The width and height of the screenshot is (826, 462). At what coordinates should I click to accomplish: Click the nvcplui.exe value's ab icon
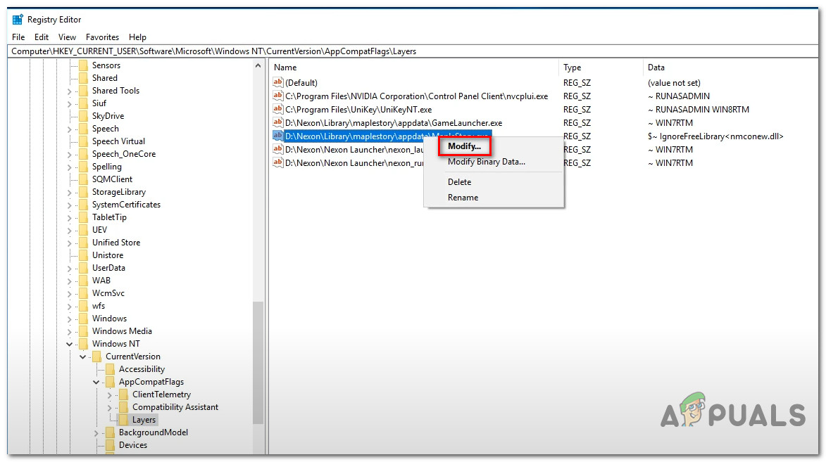point(277,96)
